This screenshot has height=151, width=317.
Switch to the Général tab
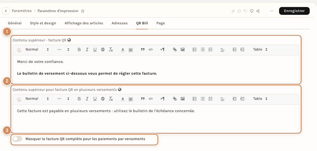(15, 23)
